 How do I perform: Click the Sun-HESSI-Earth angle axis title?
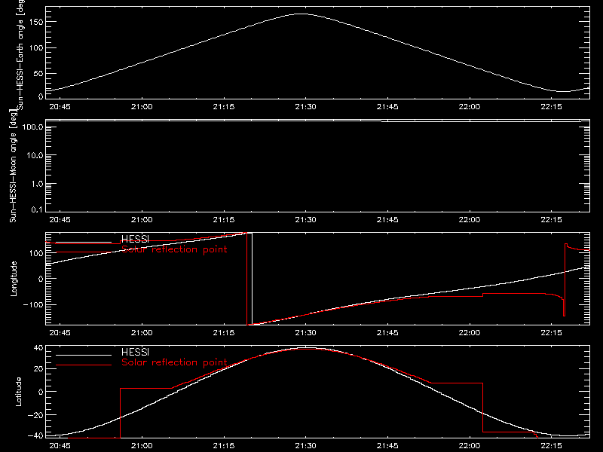20,55
